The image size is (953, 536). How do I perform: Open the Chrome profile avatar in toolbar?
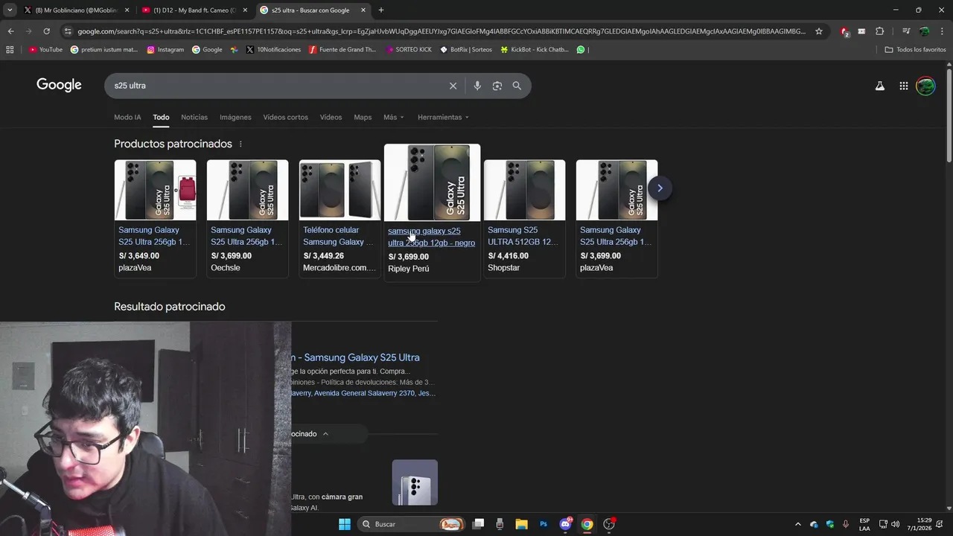coord(924,31)
